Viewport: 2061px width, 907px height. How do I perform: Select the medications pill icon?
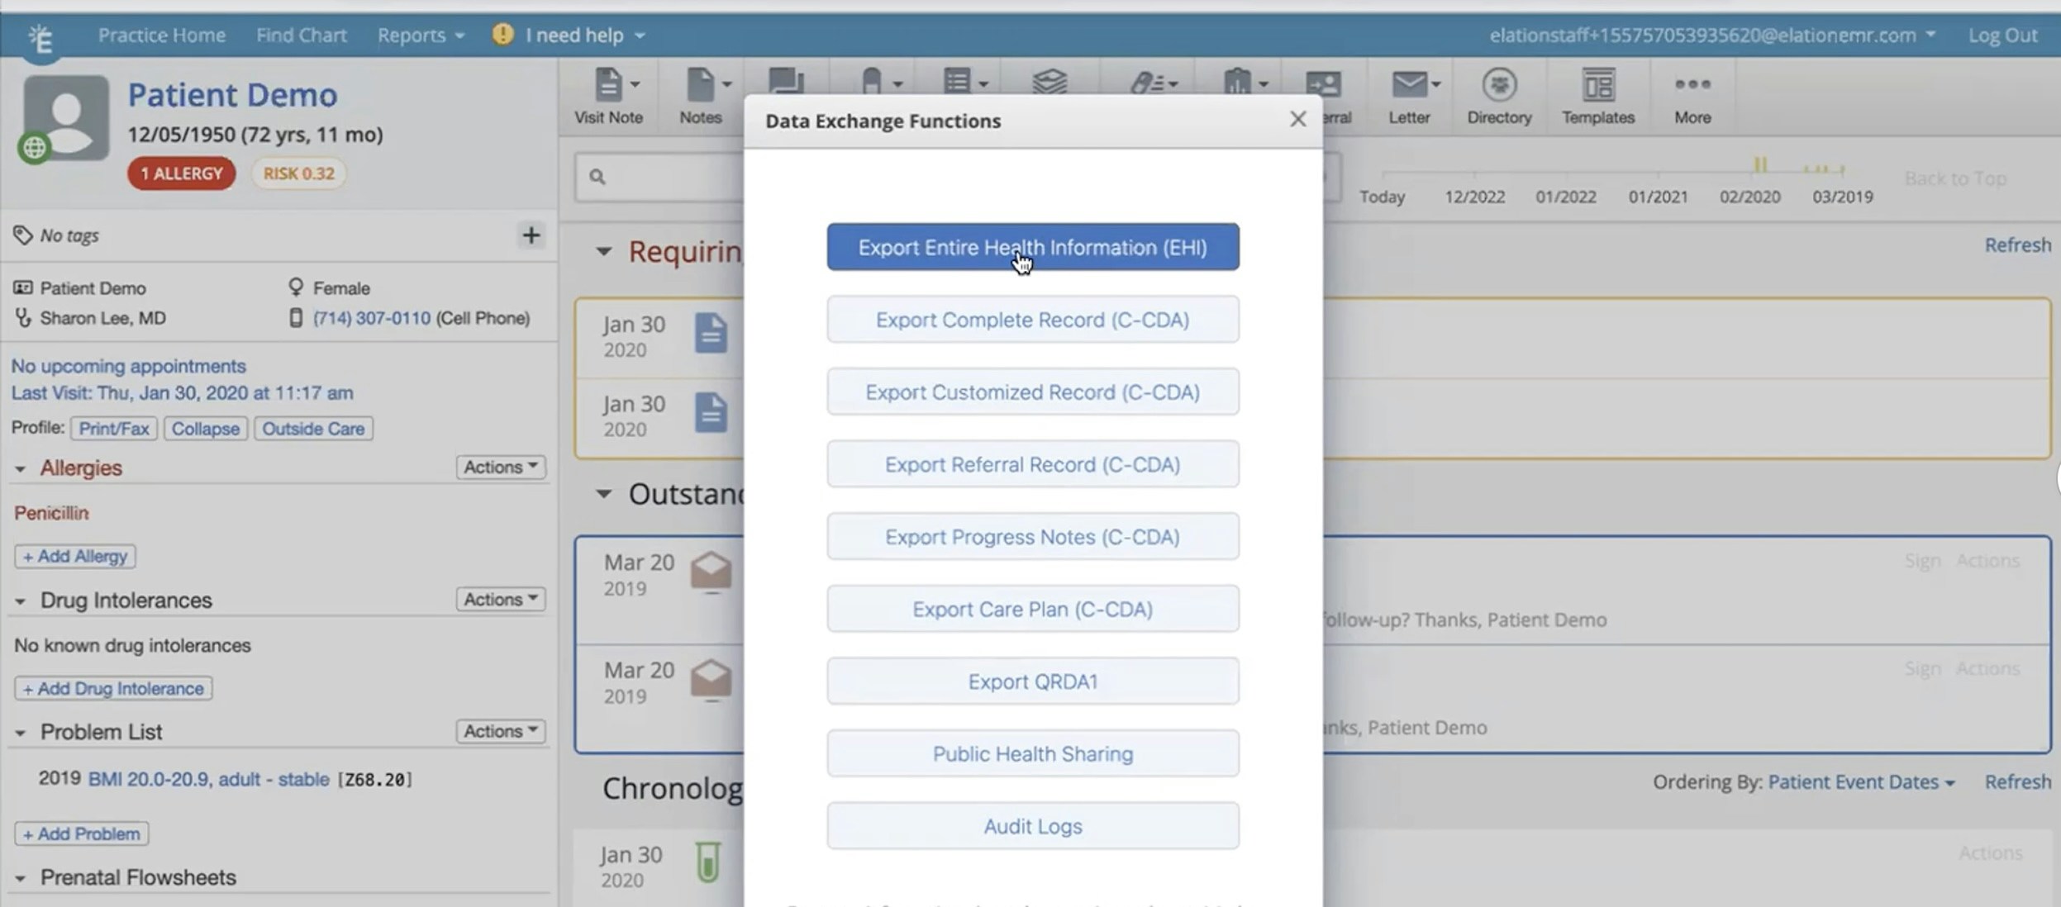pos(873,83)
